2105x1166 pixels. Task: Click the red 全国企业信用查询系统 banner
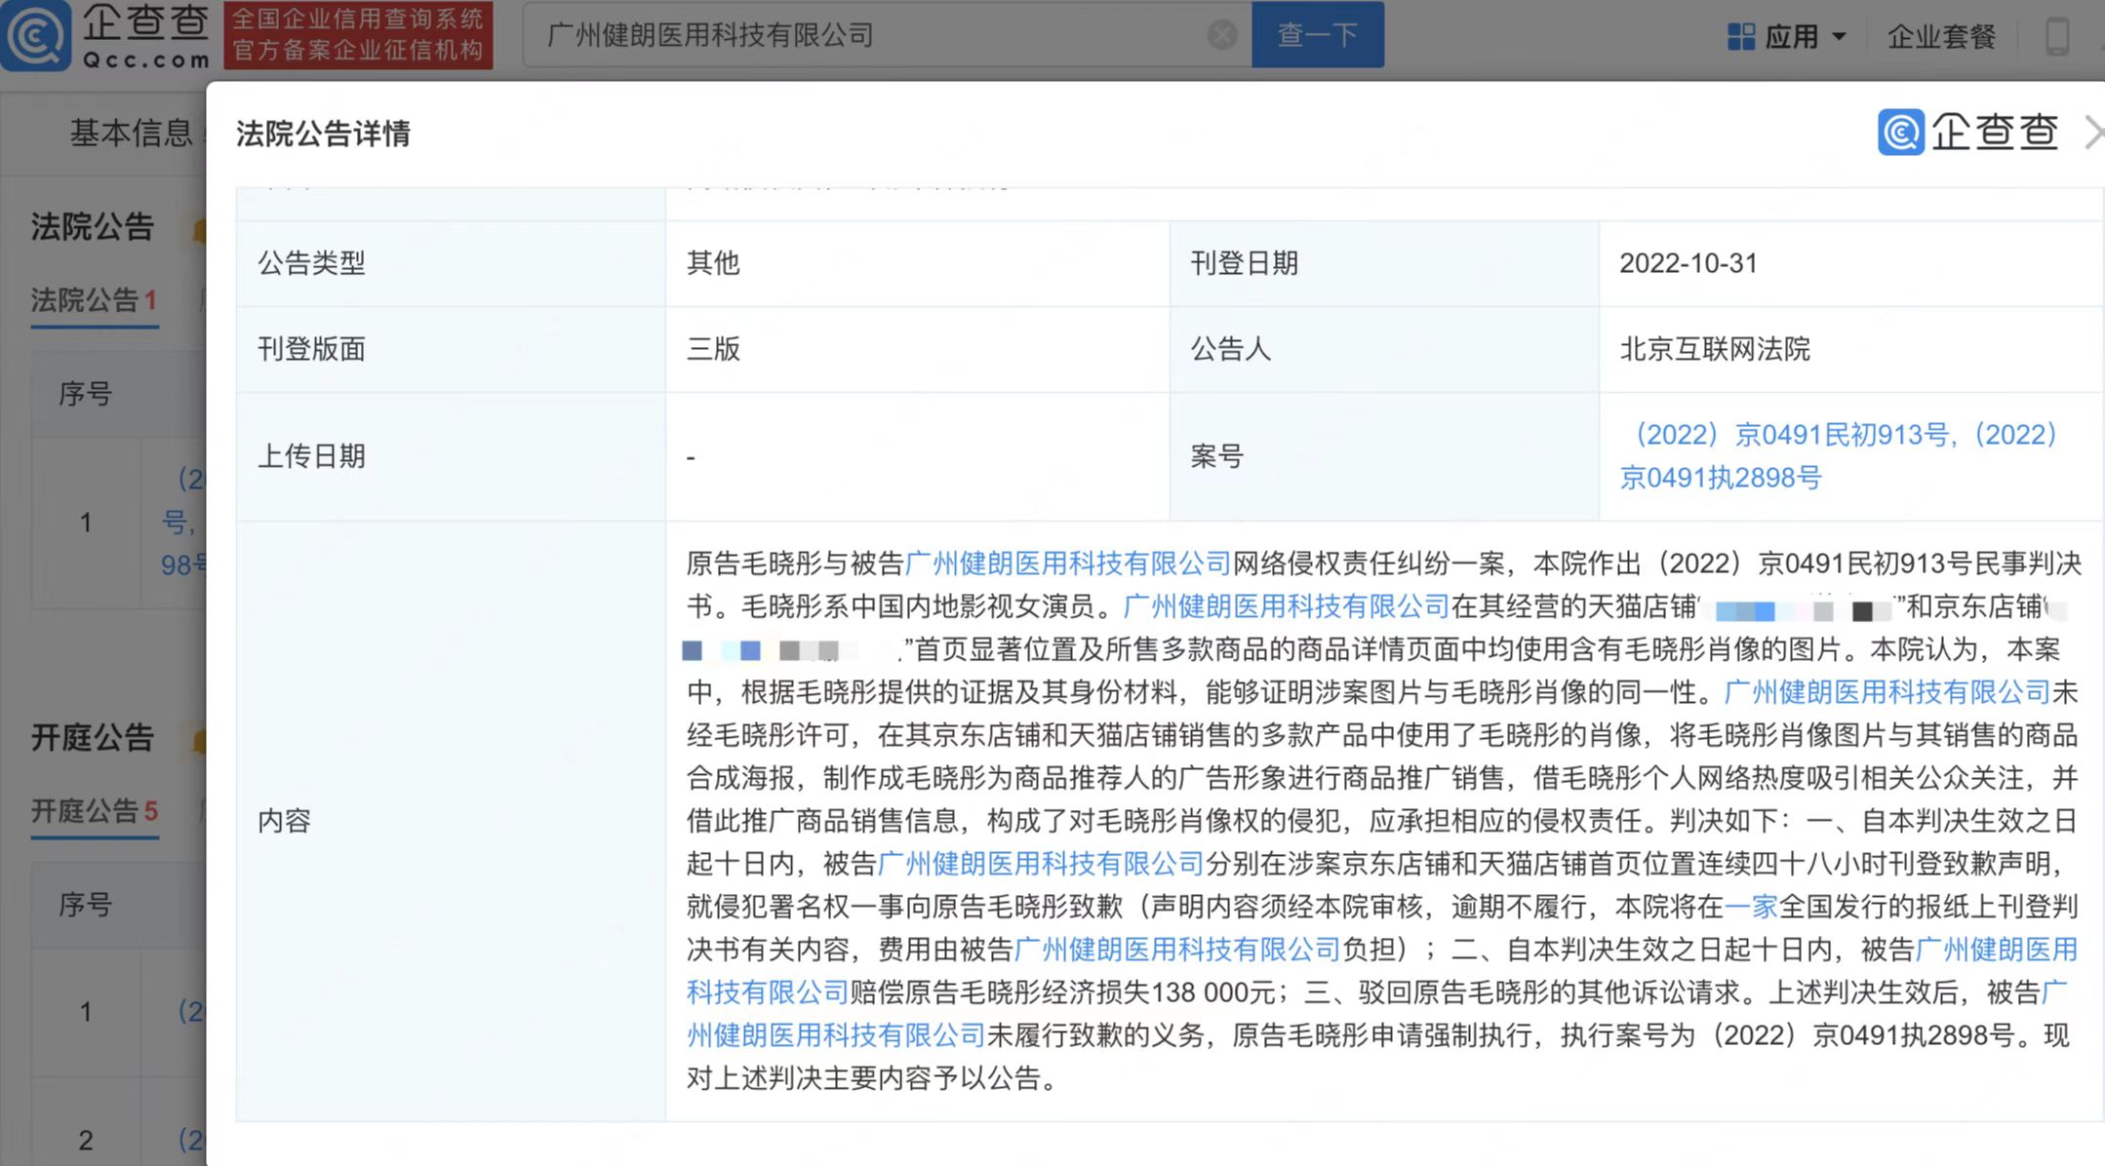[x=358, y=35]
